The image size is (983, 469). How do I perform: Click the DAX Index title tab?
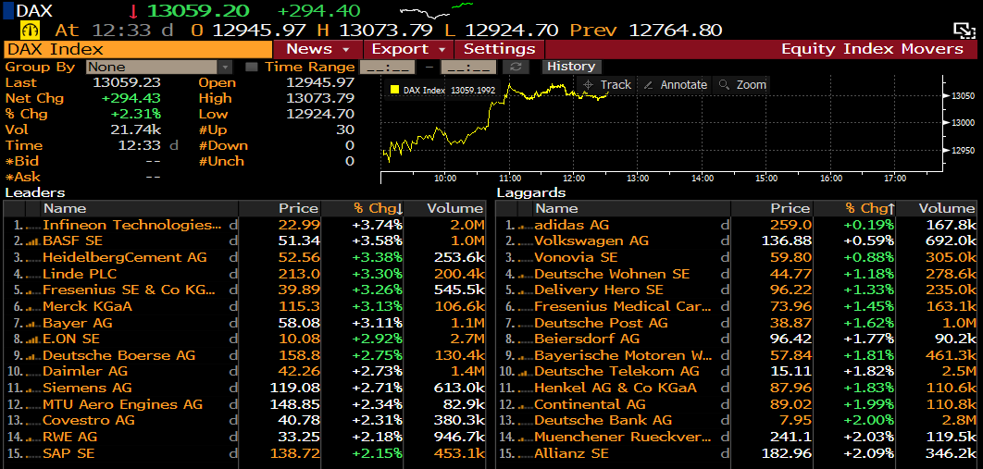[x=138, y=49]
